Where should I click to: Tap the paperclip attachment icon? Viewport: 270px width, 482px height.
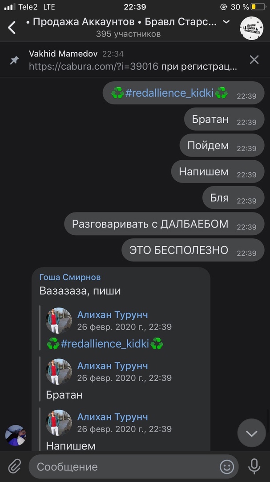coord(14,467)
